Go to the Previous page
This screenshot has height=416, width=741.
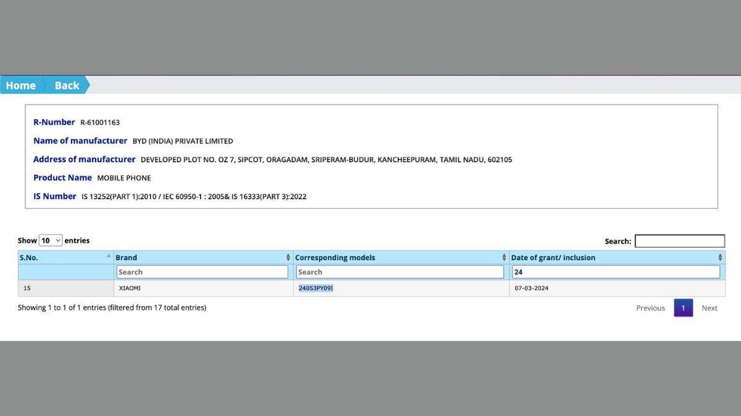pyautogui.click(x=650, y=308)
